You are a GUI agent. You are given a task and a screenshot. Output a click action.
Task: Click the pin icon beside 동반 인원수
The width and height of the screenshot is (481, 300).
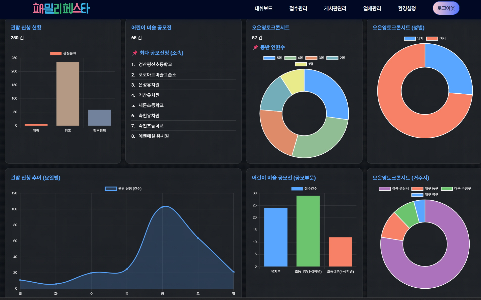(255, 47)
